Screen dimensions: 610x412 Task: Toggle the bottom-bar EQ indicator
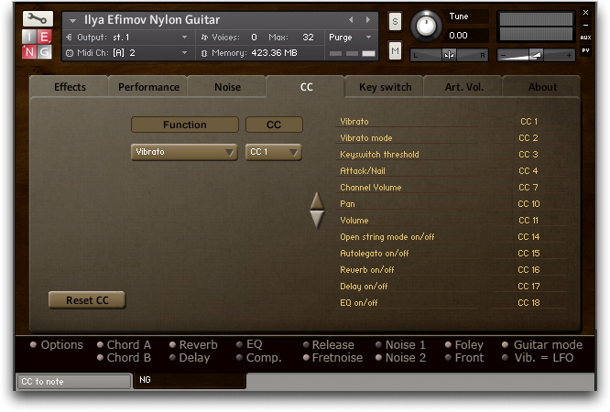click(239, 344)
